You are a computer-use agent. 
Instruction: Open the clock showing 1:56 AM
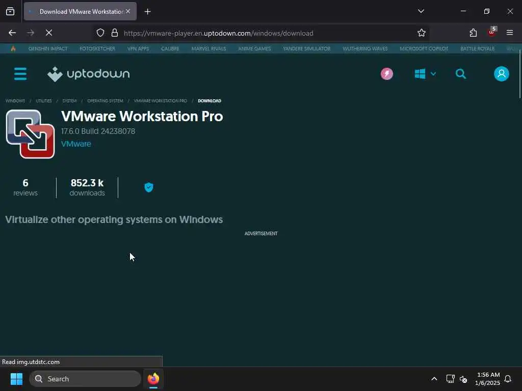click(488, 379)
